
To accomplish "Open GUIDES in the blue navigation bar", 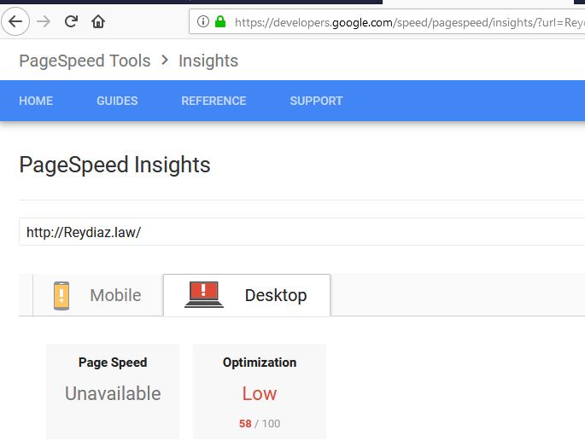I will (x=117, y=101).
